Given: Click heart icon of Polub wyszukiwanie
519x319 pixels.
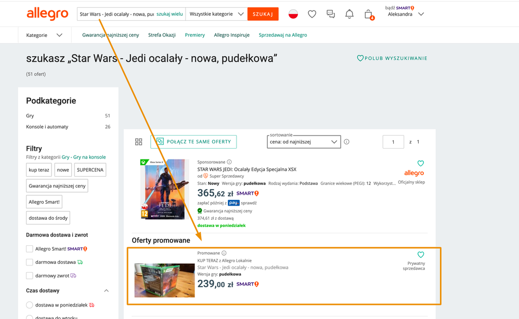Looking at the screenshot, I should click(x=360, y=58).
